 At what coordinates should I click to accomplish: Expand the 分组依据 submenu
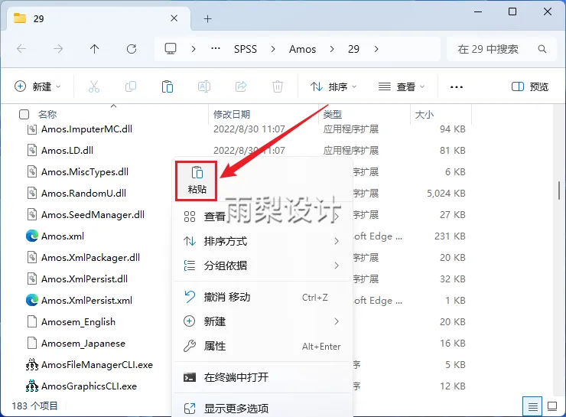coord(262,266)
